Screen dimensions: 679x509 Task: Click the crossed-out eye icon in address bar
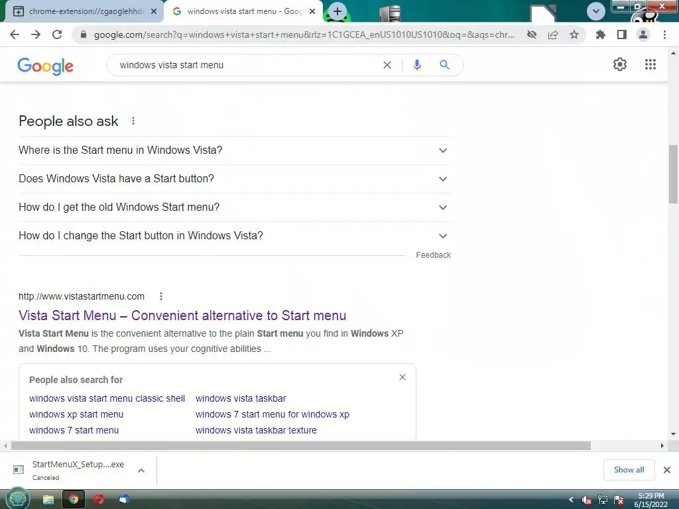point(532,34)
